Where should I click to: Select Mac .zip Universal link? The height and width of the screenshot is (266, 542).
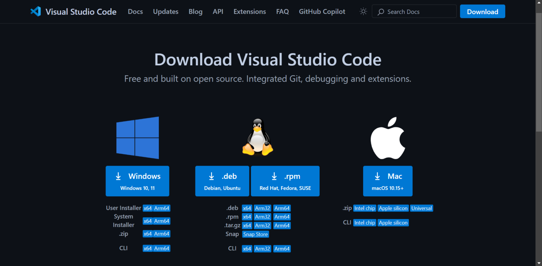tap(422, 208)
